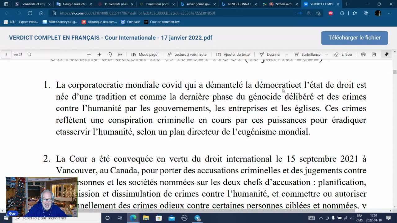Screen dimensions: 397x223
Task: Select the Effacer eraser tool
Action: coord(343,55)
